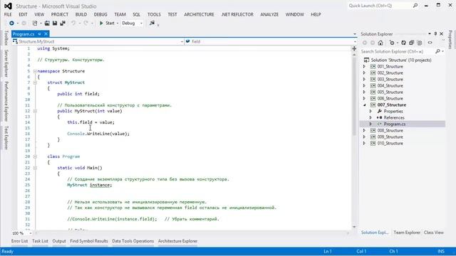Expand the 004_Structure project node
This screenshot has height=256, width=456.
[364, 85]
